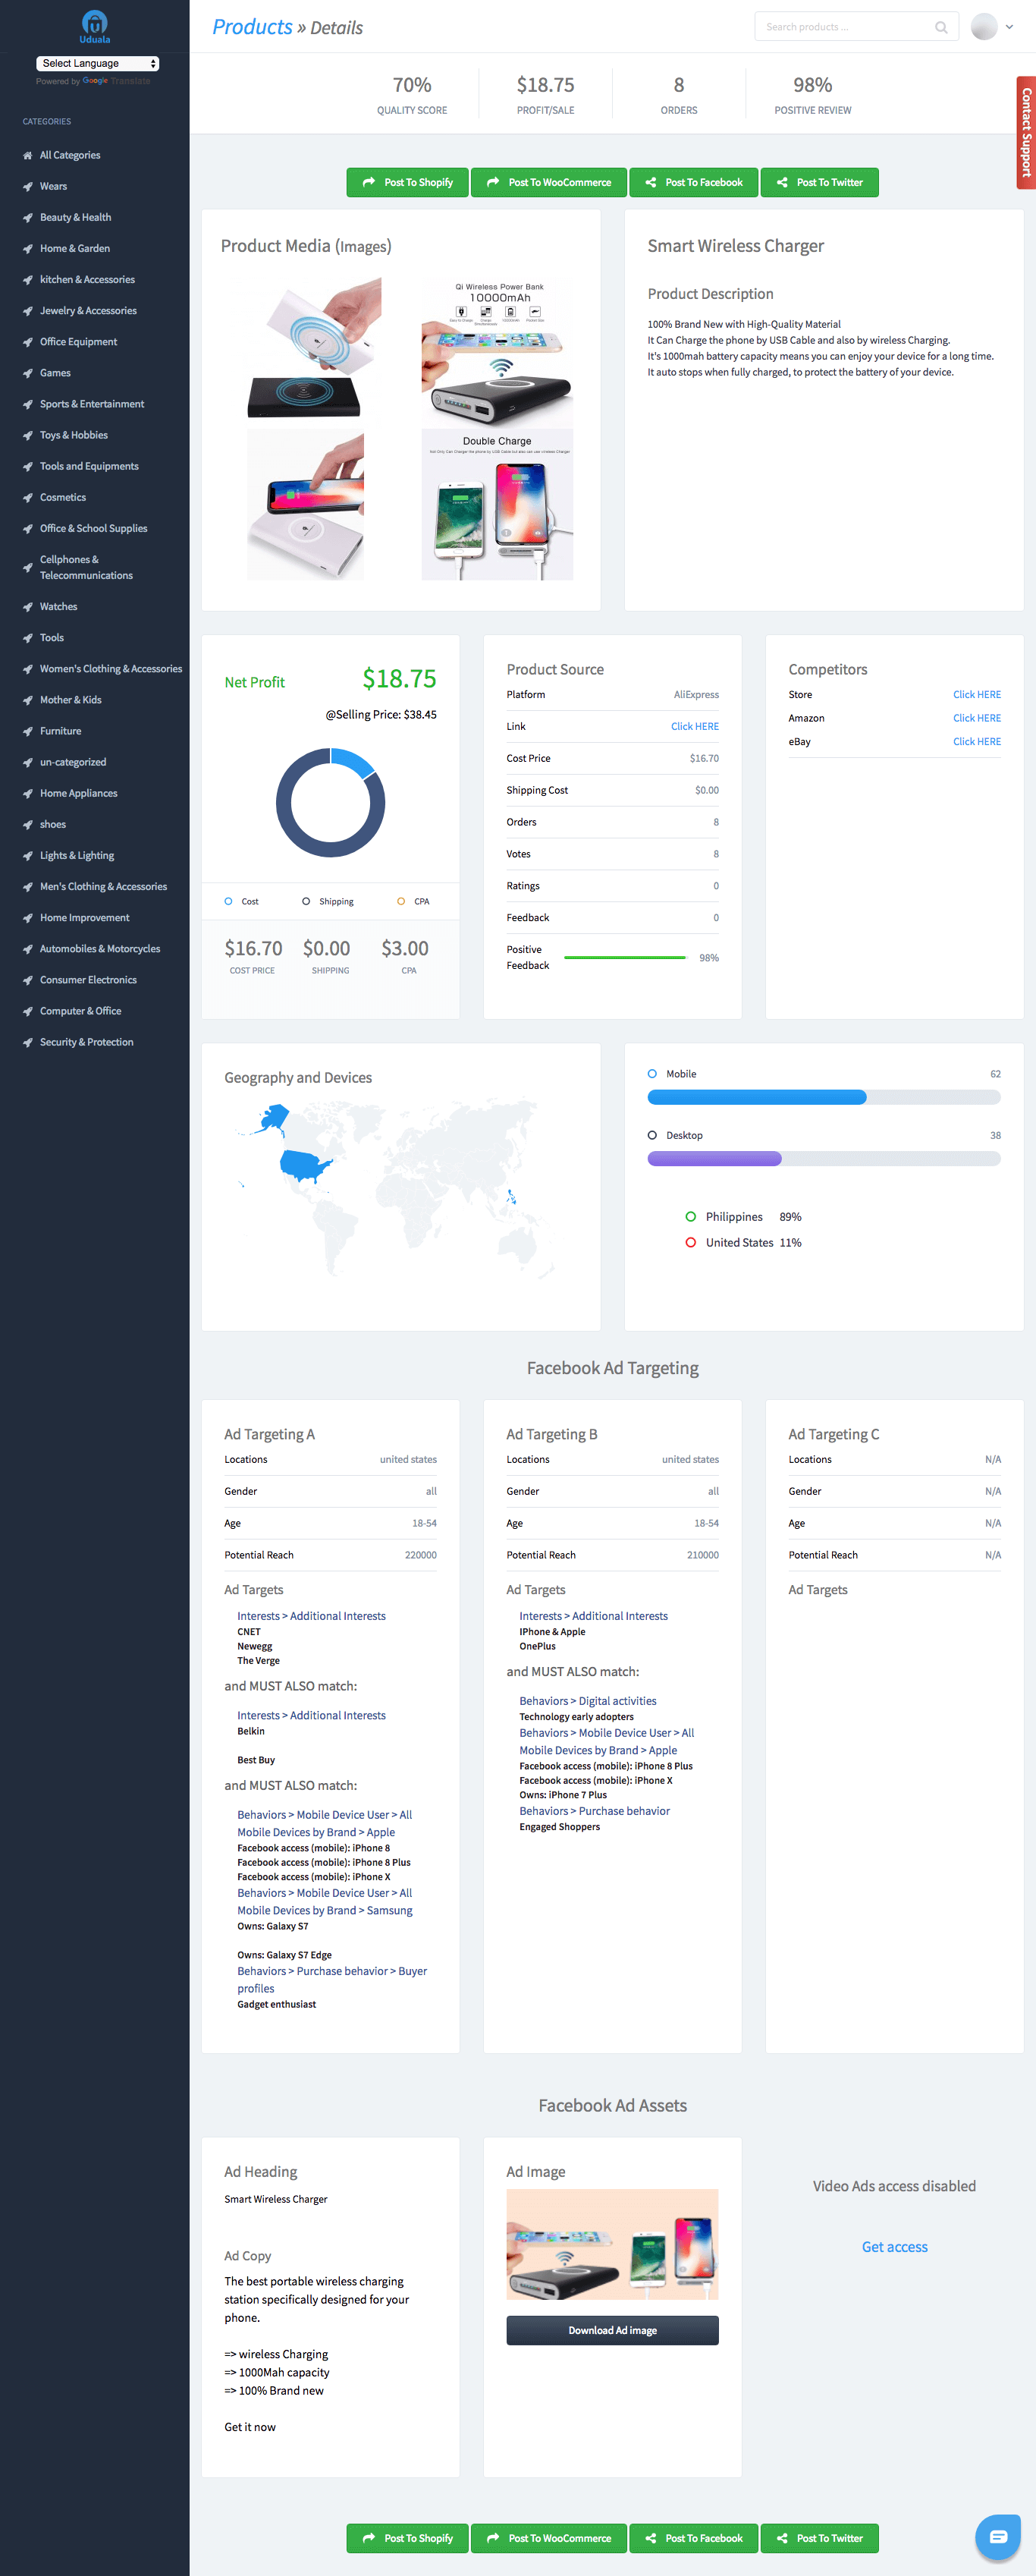Click rocket icon beside kitchen & Accessories
Viewport: 1036px width, 2576px height.
[x=28, y=279]
